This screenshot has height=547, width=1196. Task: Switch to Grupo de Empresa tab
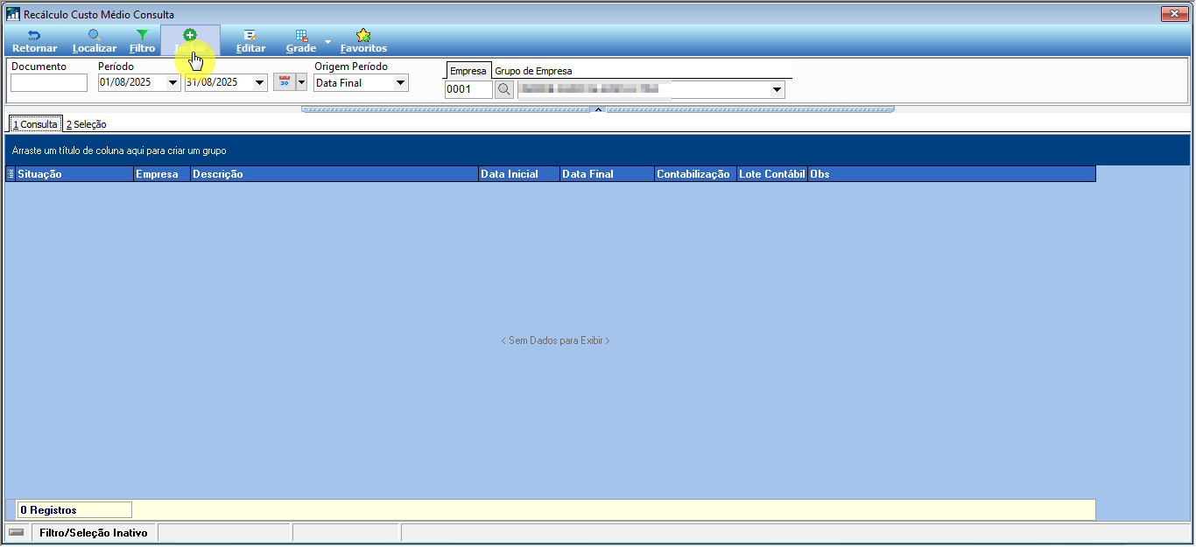[x=533, y=71]
